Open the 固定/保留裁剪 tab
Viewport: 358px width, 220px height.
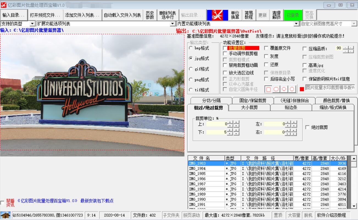(x=253, y=100)
